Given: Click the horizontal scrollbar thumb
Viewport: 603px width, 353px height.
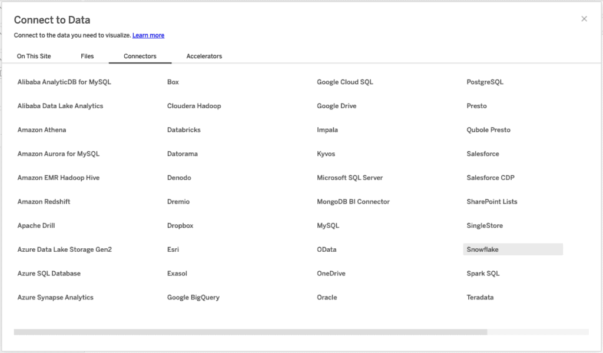Looking at the screenshot, I should tap(250, 332).
